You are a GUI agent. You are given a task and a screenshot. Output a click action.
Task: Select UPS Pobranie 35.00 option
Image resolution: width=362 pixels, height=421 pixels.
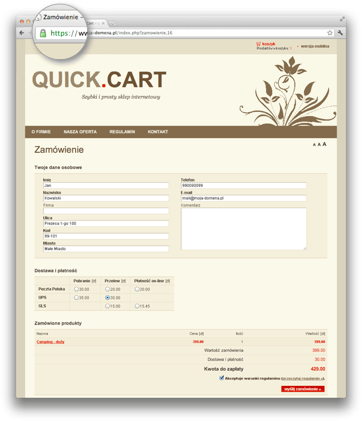[76, 298]
